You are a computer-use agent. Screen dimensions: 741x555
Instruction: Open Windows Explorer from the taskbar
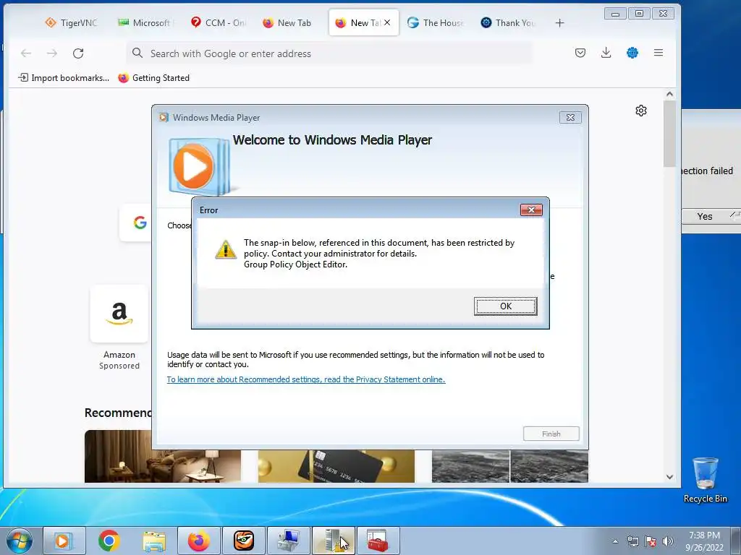pos(154,541)
